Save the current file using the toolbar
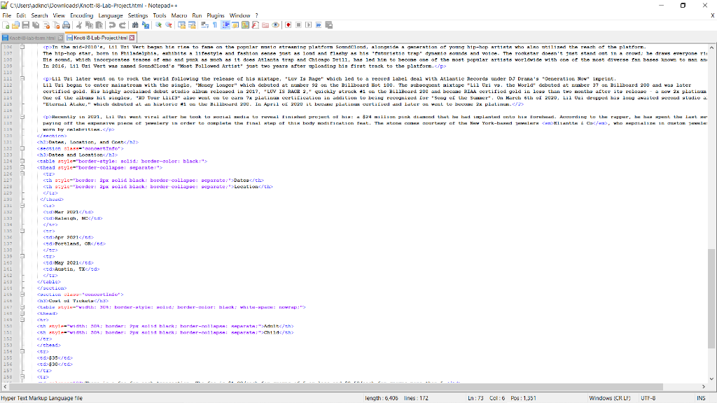 coord(26,25)
